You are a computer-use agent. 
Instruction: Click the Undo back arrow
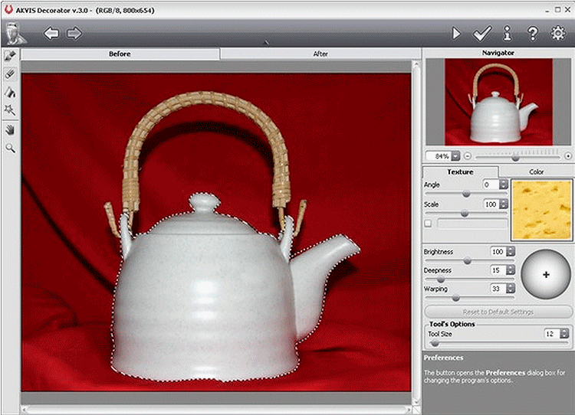[x=51, y=34]
